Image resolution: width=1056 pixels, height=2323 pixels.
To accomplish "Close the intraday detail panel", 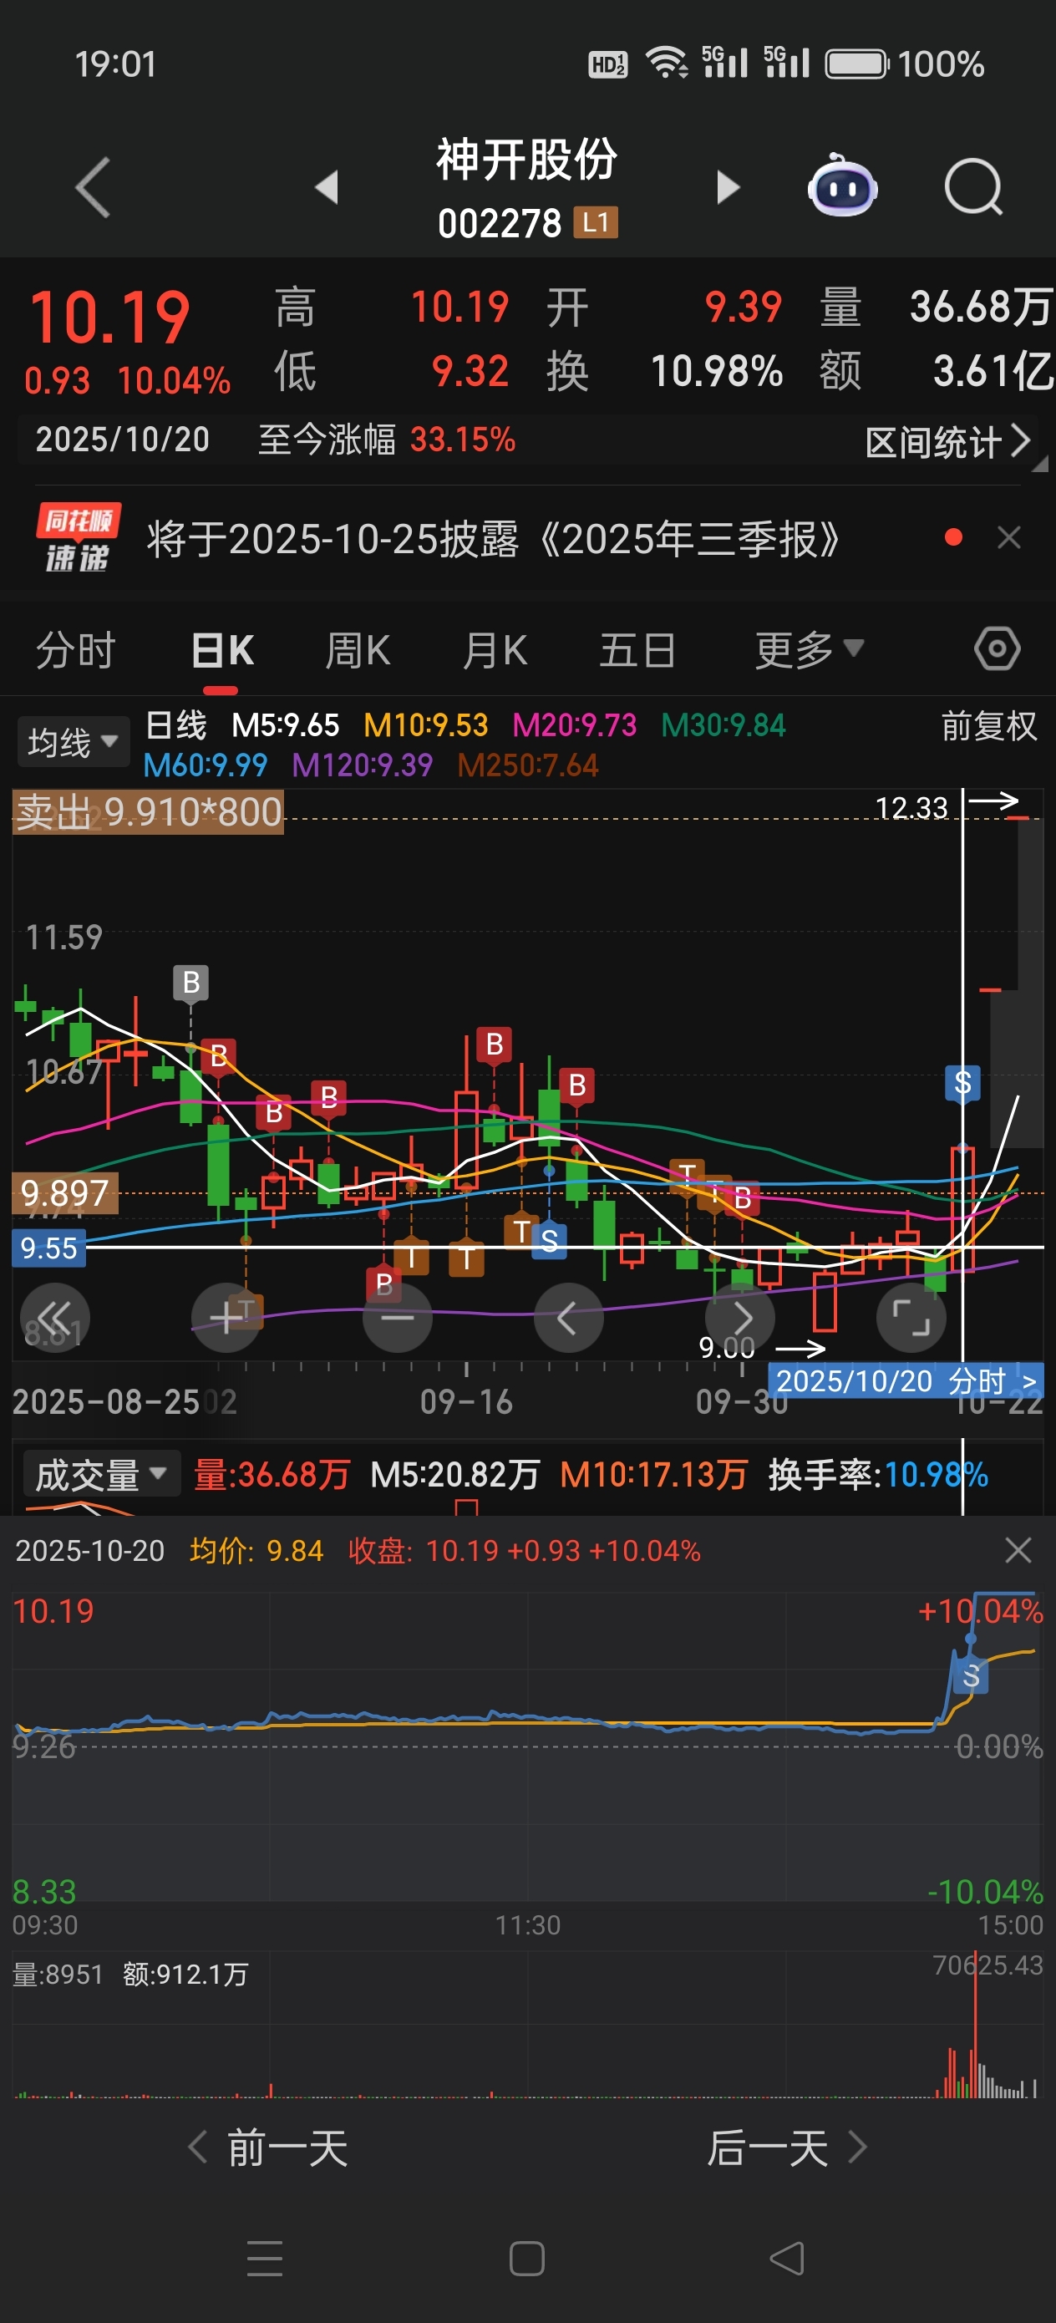I will [x=1018, y=1550].
